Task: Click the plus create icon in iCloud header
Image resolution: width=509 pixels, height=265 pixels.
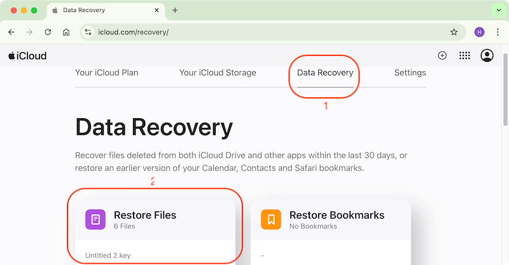Action: (x=442, y=56)
